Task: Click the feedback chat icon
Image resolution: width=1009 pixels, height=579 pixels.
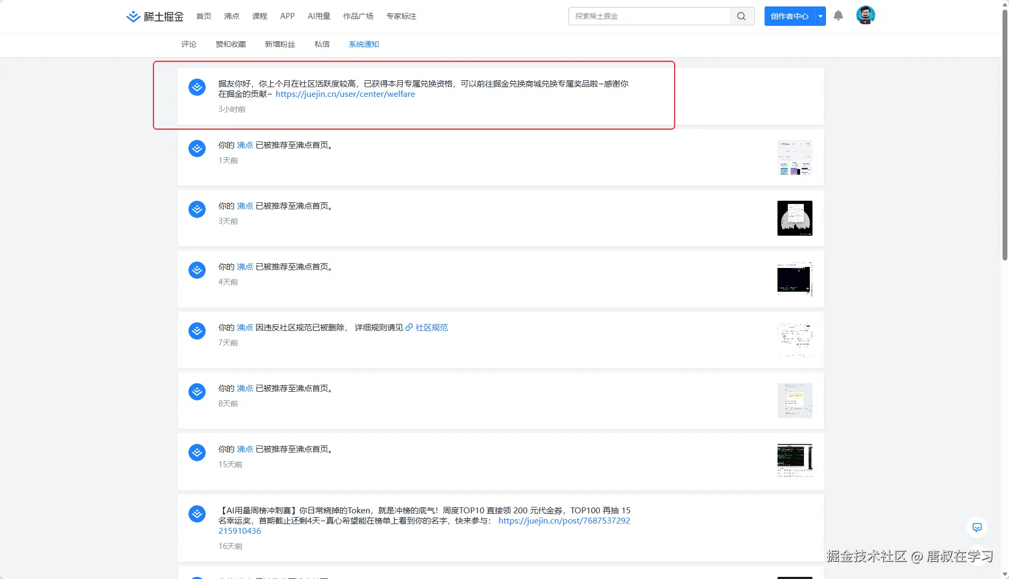Action: pos(977,527)
